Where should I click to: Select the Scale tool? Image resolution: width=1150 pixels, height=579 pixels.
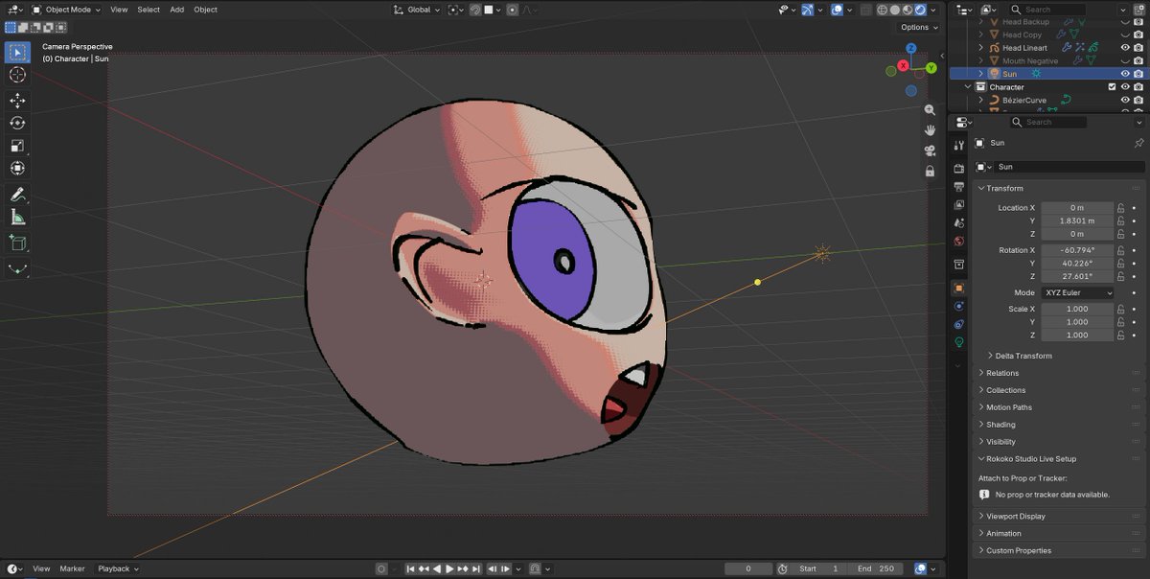click(x=17, y=146)
